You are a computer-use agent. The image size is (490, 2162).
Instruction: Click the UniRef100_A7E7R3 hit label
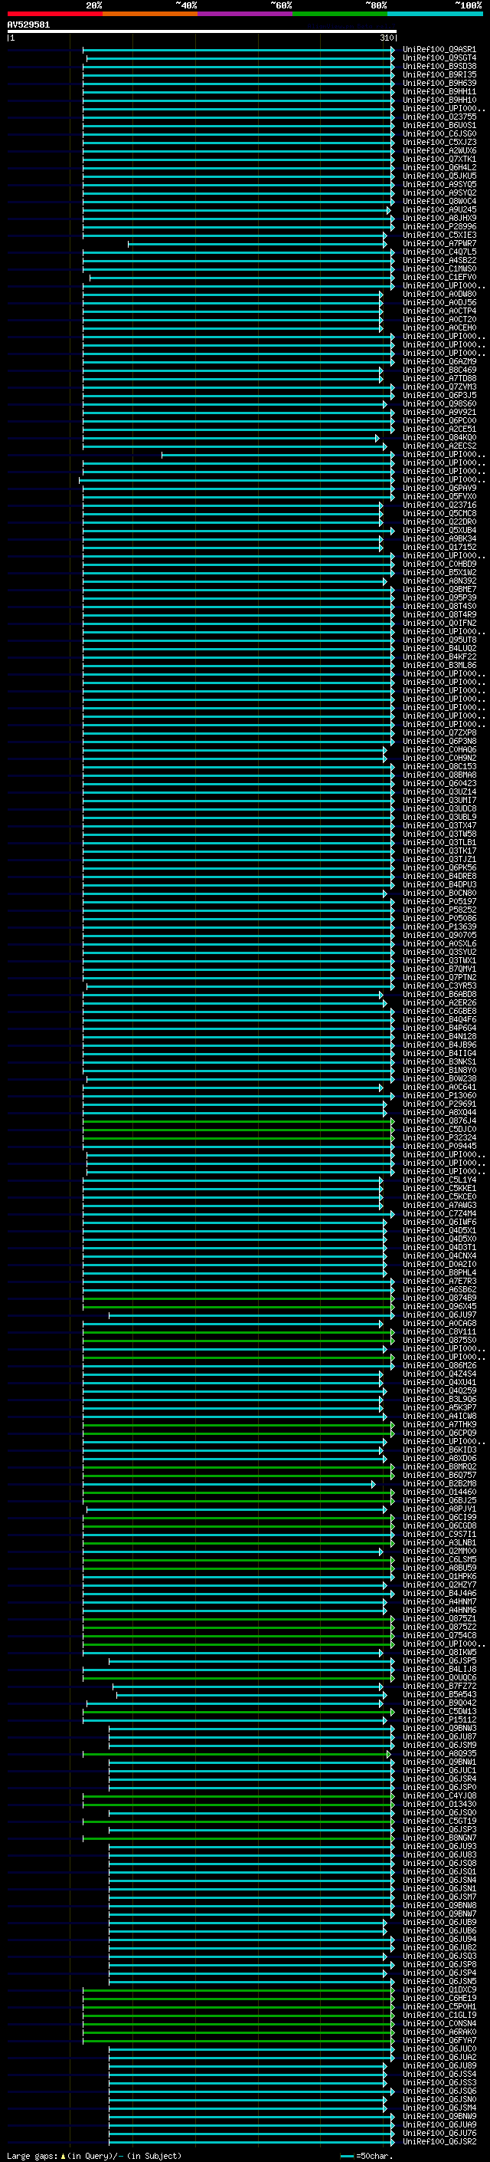(439, 1282)
